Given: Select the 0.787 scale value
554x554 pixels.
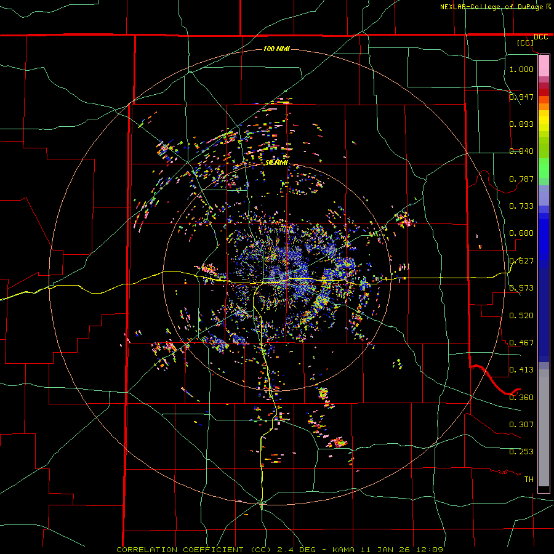Looking at the screenshot, I should click(x=521, y=179).
